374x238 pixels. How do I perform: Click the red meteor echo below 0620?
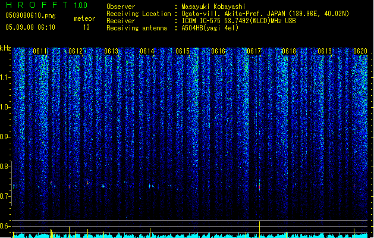point(354,186)
